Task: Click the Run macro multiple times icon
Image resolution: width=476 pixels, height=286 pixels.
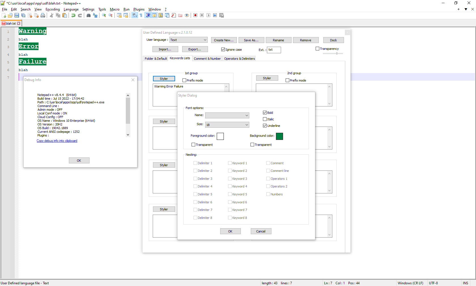Action: point(215,15)
